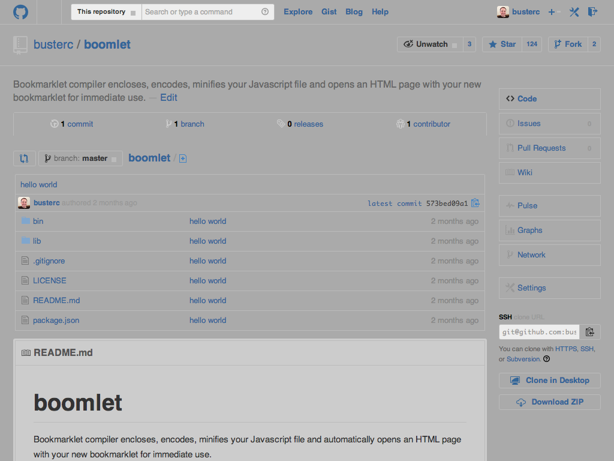Copy the SSH clone URL clipboard icon
This screenshot has width=614, height=461.
pos(590,332)
